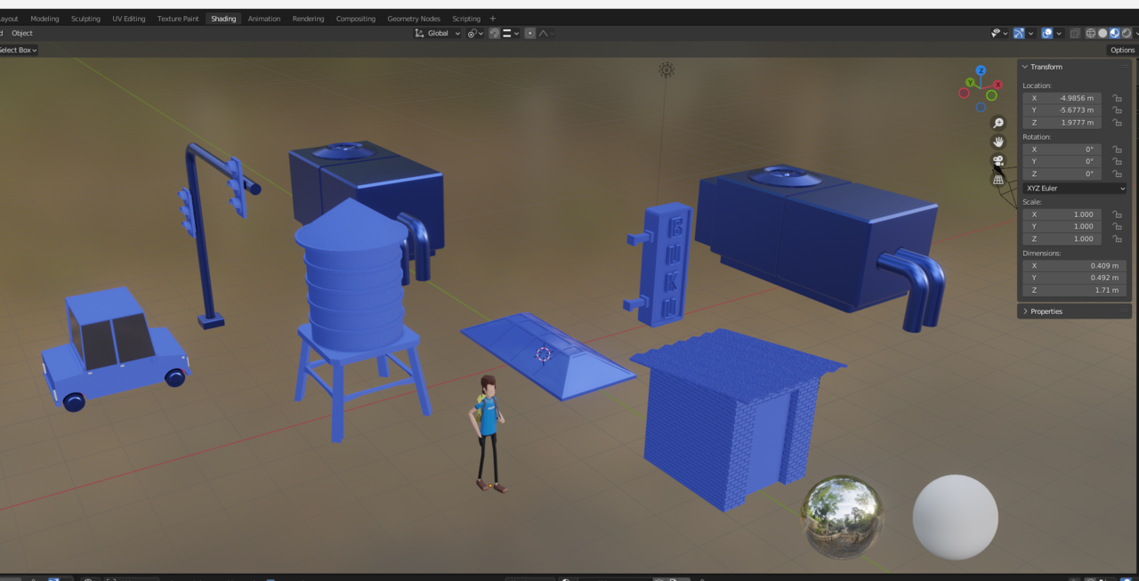Toggle show overlays button in header
1139x581 pixels.
pyautogui.click(x=1047, y=33)
